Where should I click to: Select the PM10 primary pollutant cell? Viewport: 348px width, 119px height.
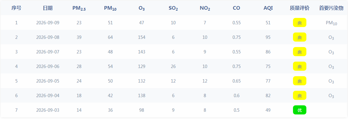pyautogui.click(x=331, y=23)
